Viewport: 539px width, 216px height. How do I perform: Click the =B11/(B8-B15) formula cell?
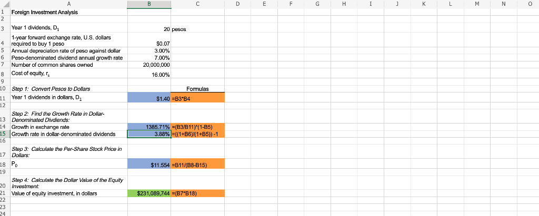coord(198,164)
